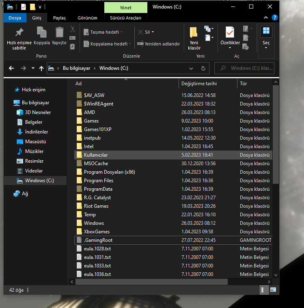
Task: Open the Özellikler dropdown arrow
Action: pos(230,48)
